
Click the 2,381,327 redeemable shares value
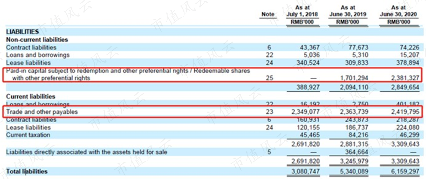click(x=405, y=78)
